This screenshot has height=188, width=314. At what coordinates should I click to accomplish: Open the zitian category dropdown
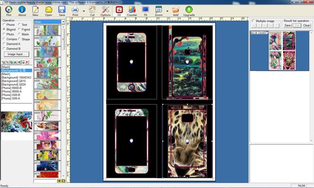pyautogui.click(x=63, y=22)
